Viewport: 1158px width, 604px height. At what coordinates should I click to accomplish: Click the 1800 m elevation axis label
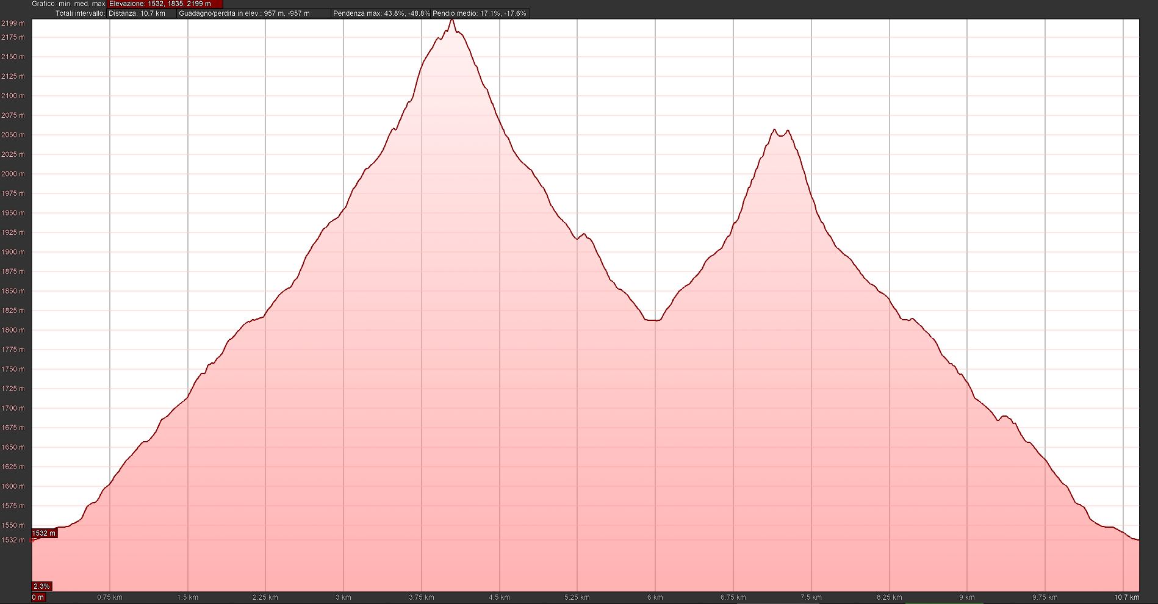(x=13, y=330)
